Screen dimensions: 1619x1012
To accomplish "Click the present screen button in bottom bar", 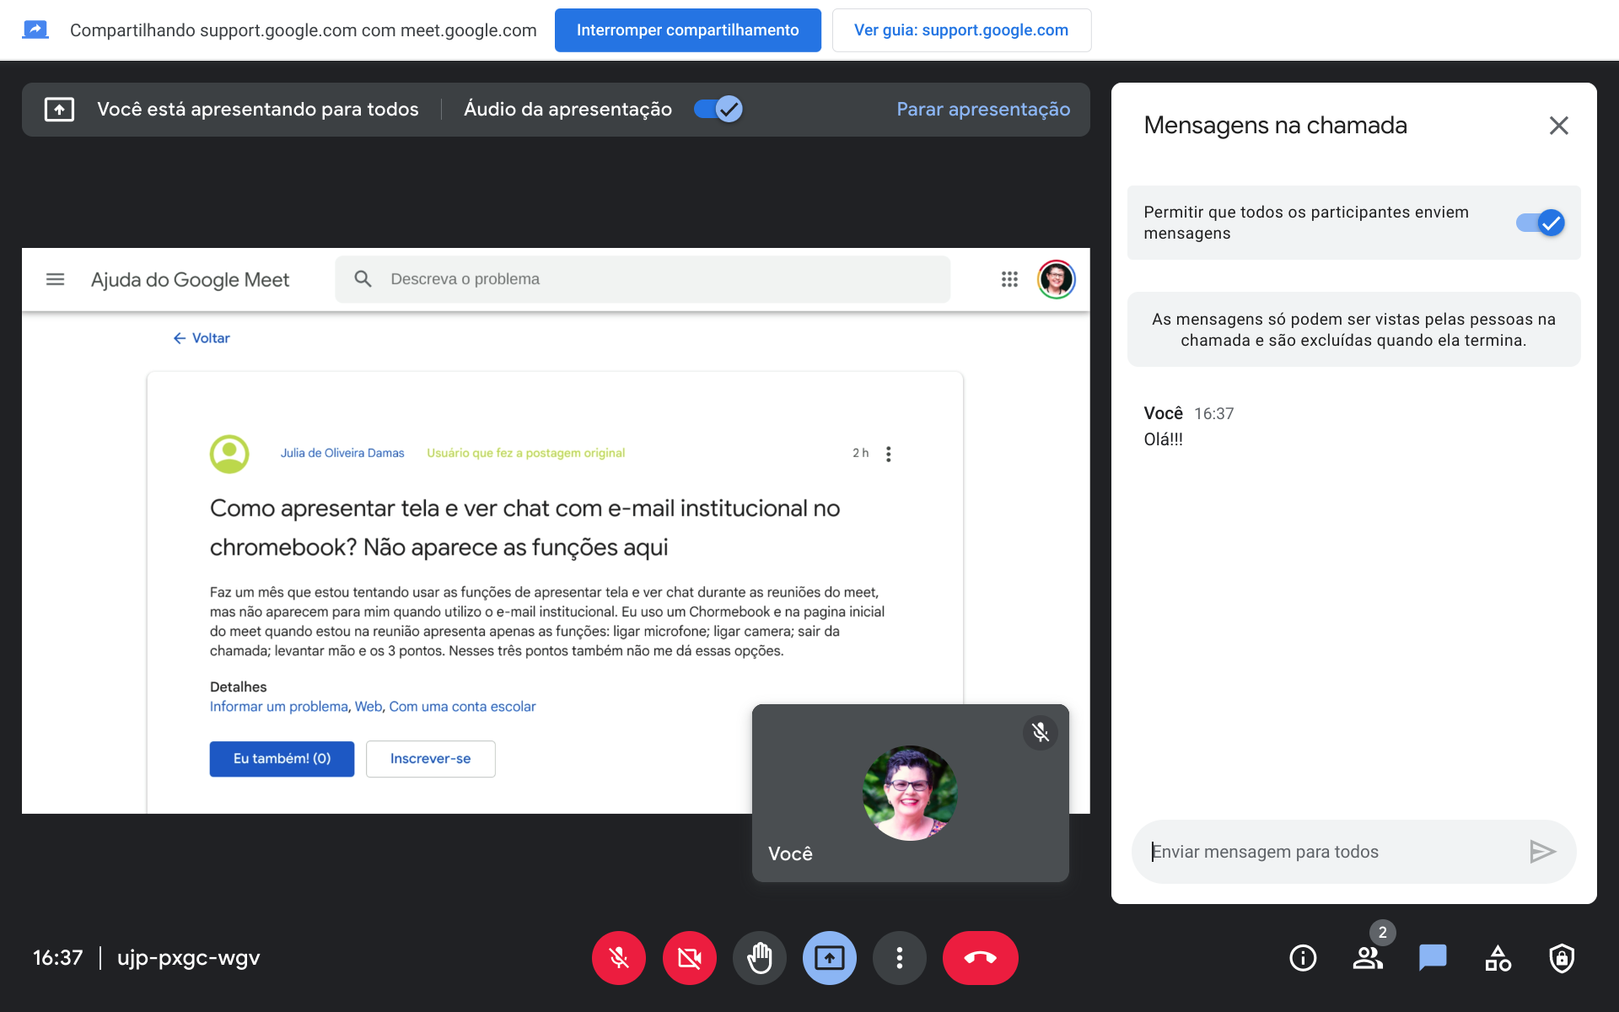I will [x=830, y=958].
